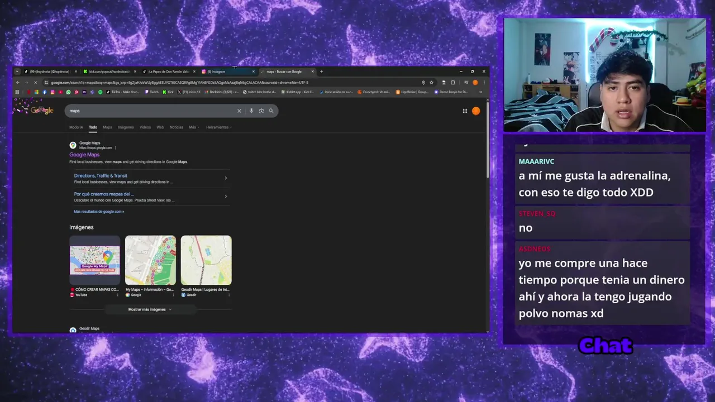715x402 pixels.
Task: Clear the search box with the X icon
Action: pyautogui.click(x=239, y=111)
